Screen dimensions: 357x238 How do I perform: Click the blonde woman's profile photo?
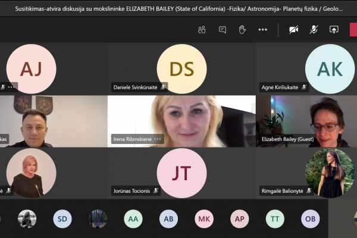(x=31, y=173)
